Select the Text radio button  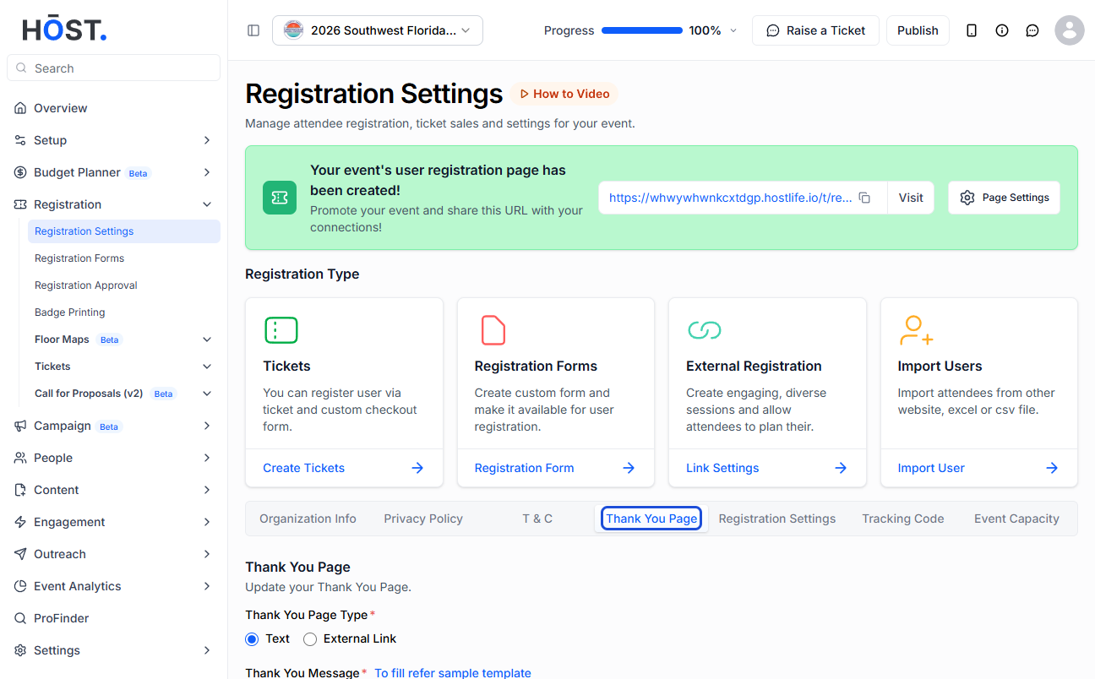tap(252, 639)
